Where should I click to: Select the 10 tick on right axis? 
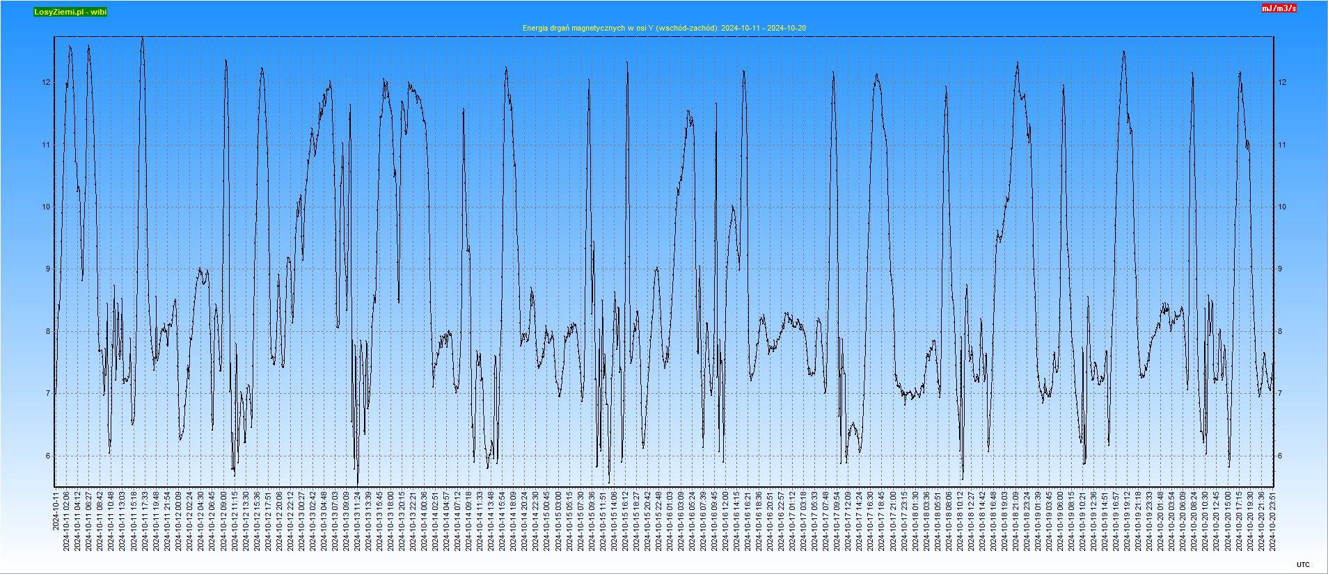tap(1282, 207)
